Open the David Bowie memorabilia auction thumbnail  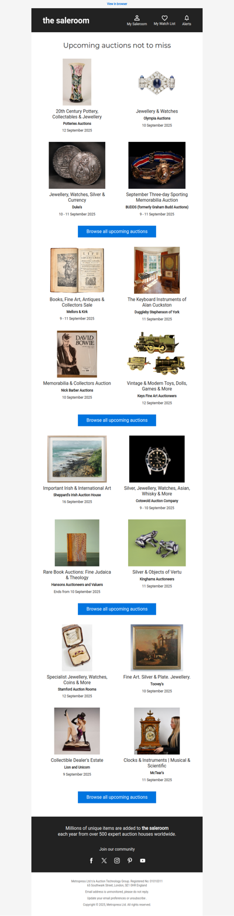(77, 354)
